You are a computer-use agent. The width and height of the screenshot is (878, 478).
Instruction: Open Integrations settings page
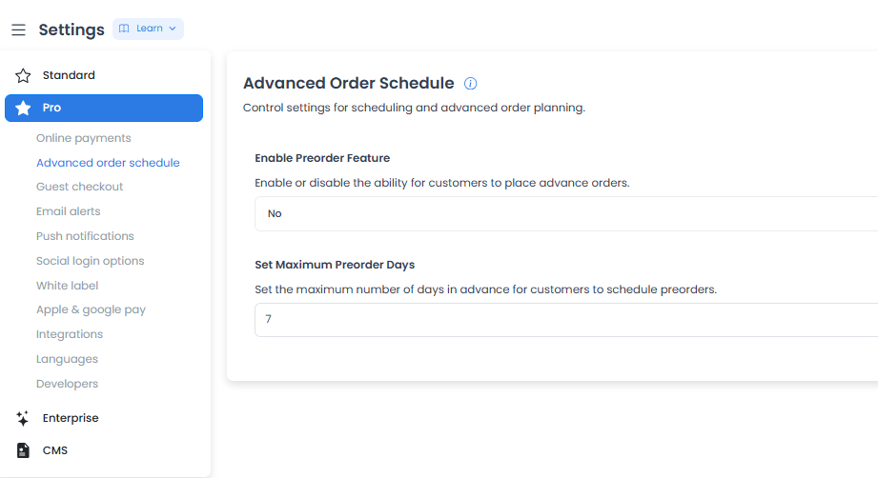point(70,334)
